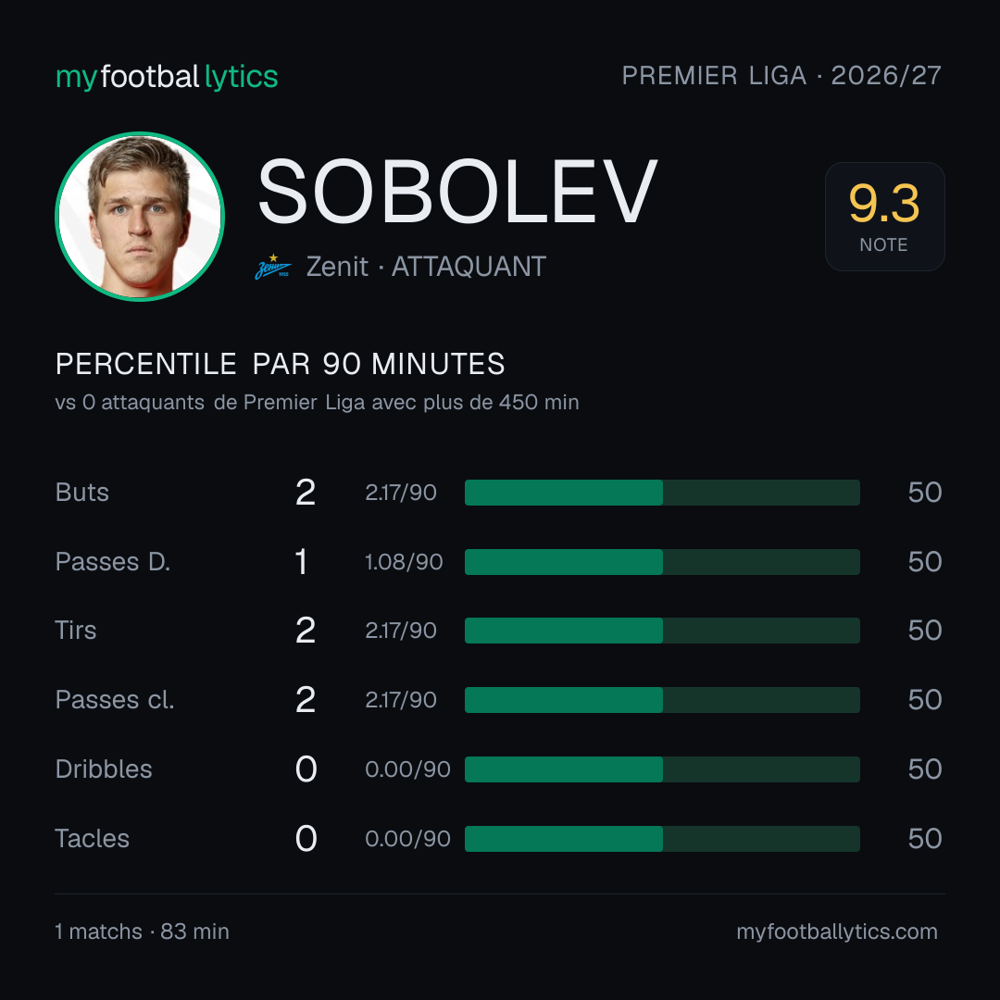Screen dimensions: 1000x1000
Task: Select the Dribbles row label
Action: (104, 769)
